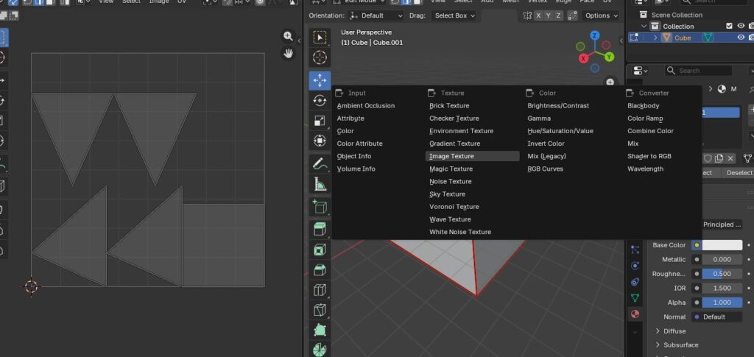Select the Inset Faces tool

(320, 250)
